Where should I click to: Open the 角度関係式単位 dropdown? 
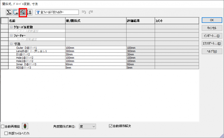click(x=87, y=126)
